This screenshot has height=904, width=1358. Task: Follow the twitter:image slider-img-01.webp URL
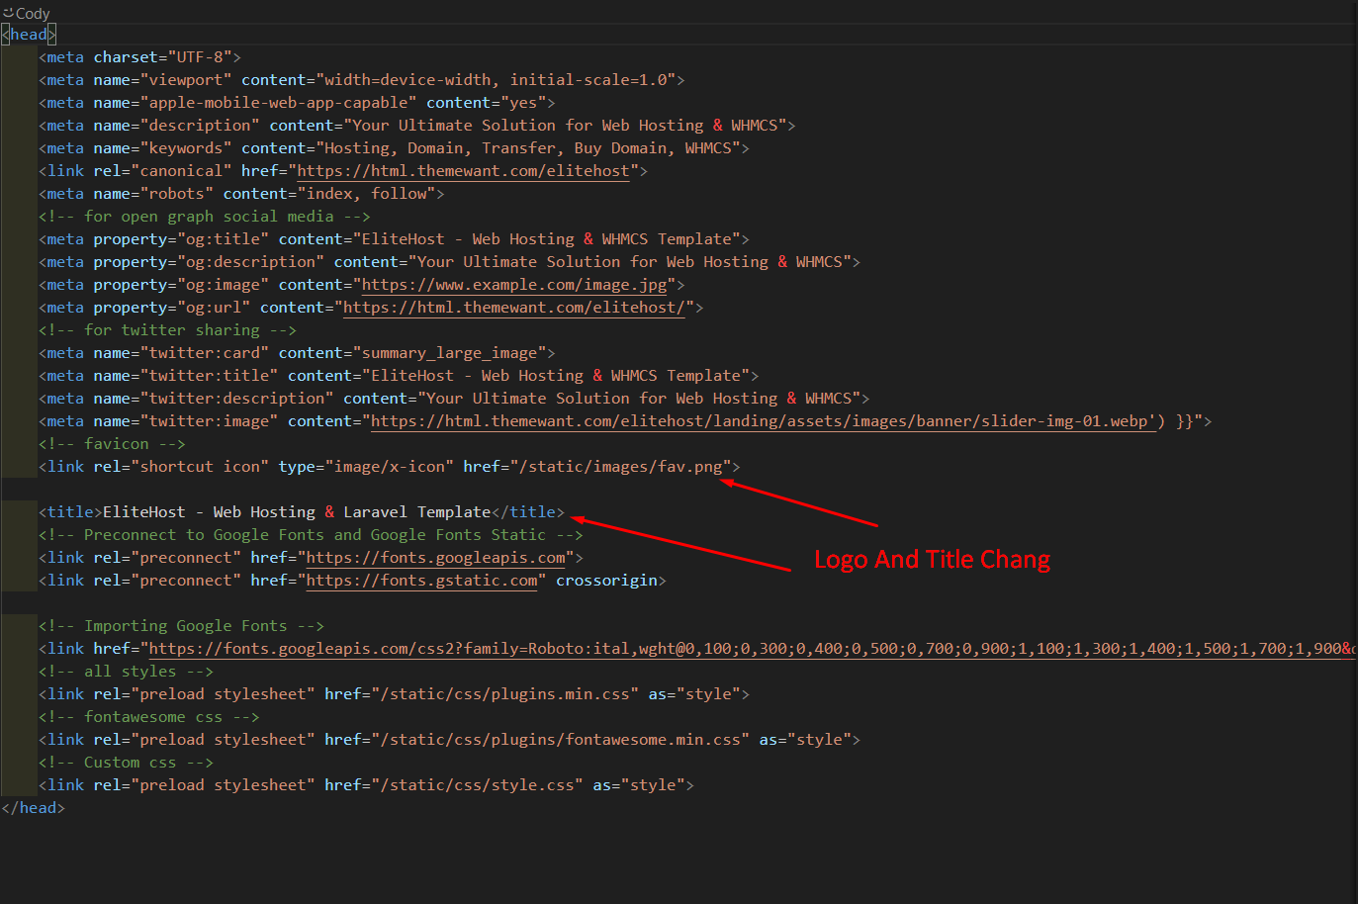click(x=762, y=421)
